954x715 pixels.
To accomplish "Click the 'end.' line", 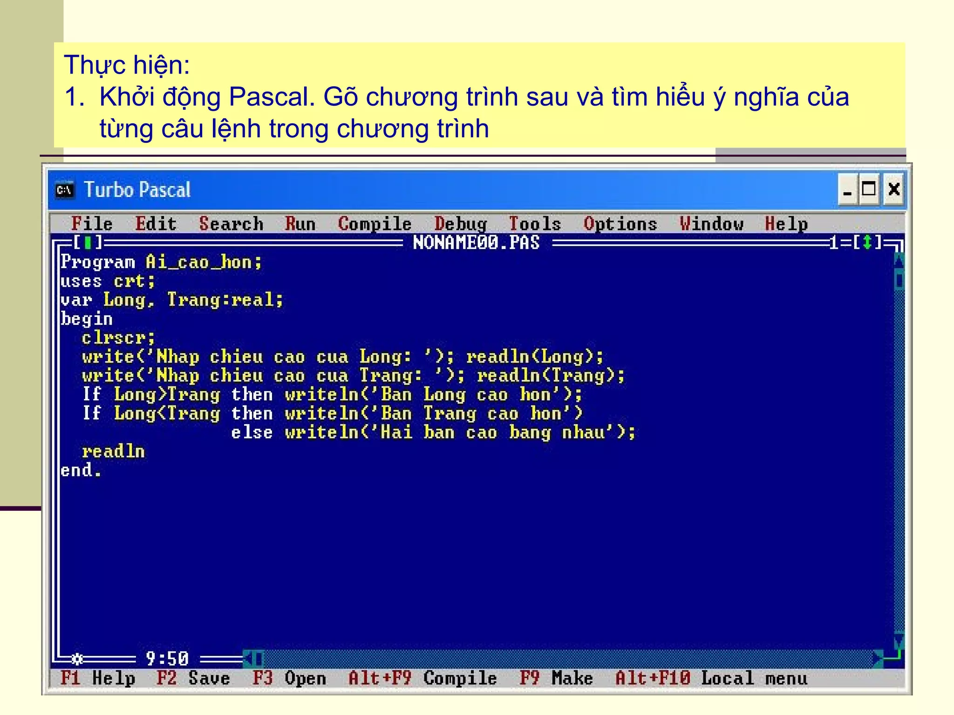I will click(81, 471).
